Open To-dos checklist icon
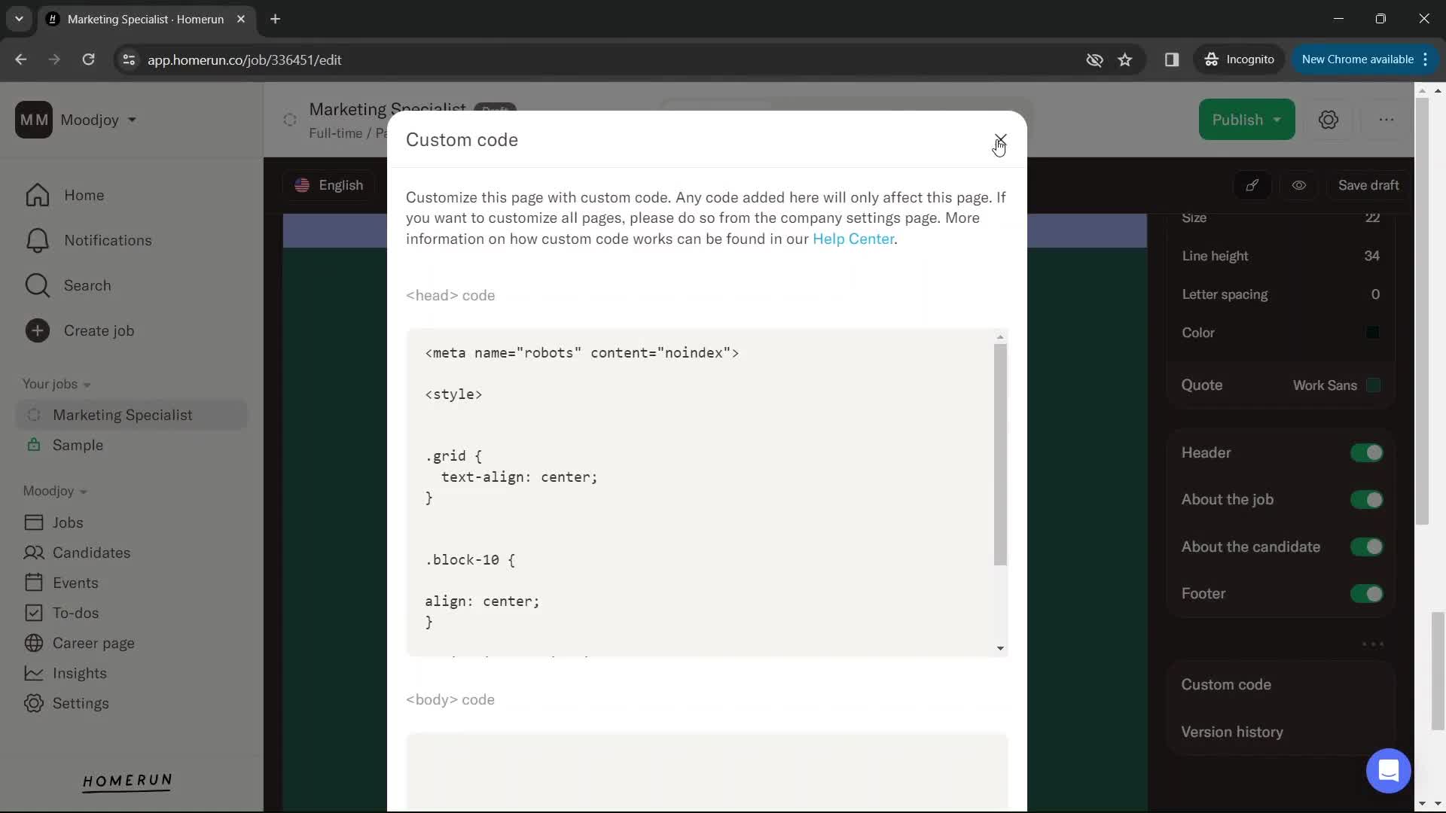This screenshot has height=813, width=1446. (x=34, y=613)
